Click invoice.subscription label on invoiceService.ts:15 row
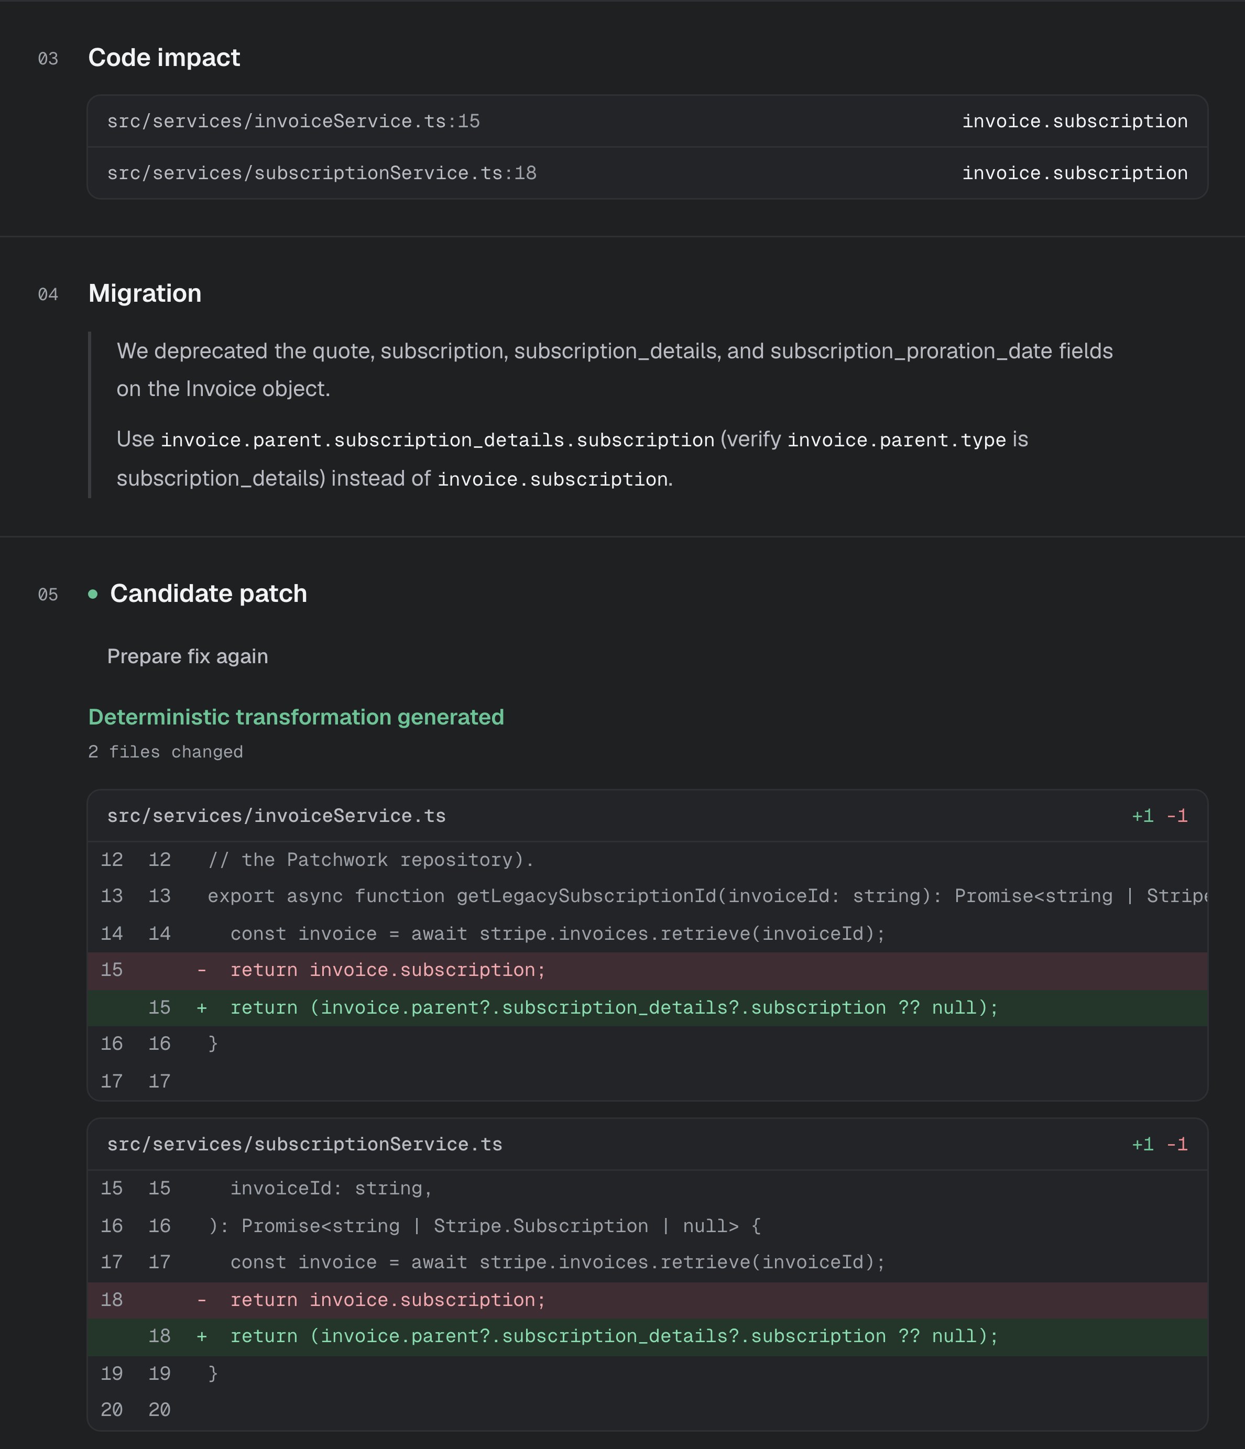 pos(1075,121)
